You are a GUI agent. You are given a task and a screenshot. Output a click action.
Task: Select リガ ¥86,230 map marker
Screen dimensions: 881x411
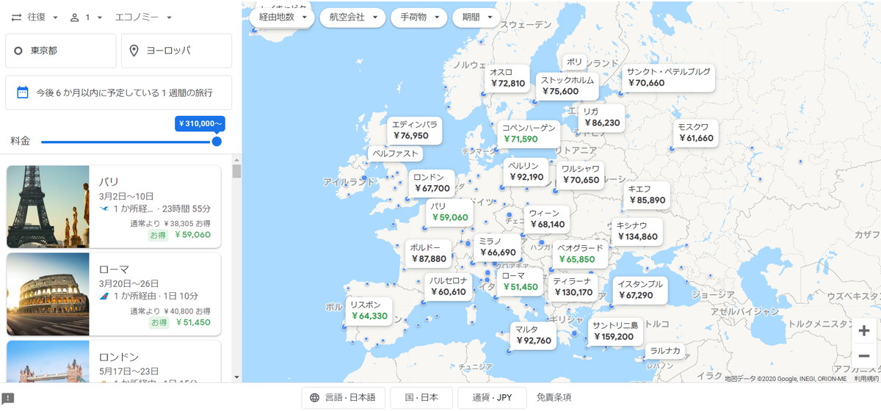click(601, 117)
